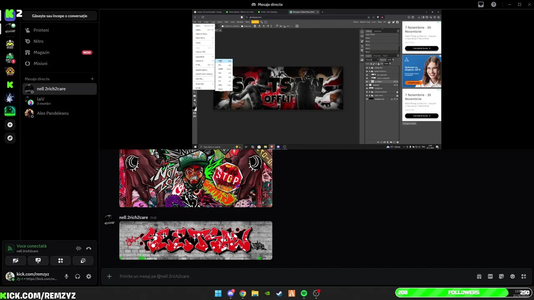Open Alex Pandeleanu direct message
Screen dimensions: 534x300
click(x=60, y=113)
